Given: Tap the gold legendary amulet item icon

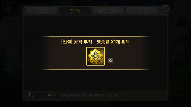Looking at the screenshot, I should (95, 57).
